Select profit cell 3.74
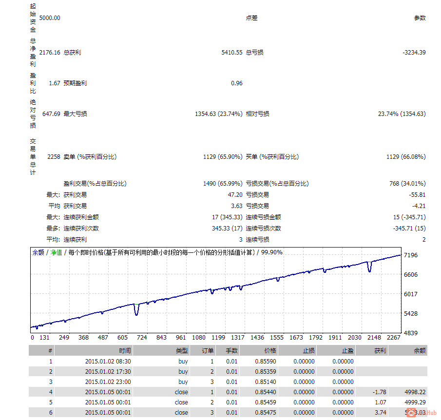 click(381, 413)
